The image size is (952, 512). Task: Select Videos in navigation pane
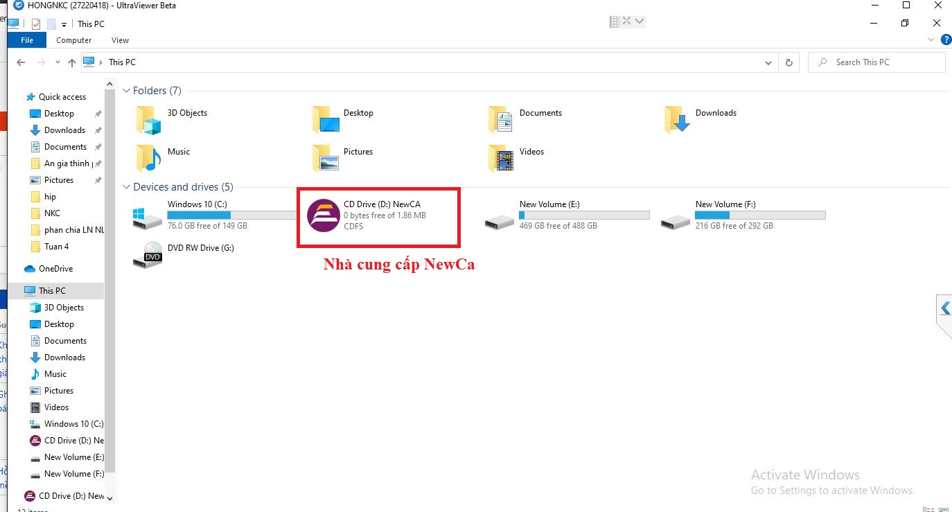pyautogui.click(x=57, y=407)
